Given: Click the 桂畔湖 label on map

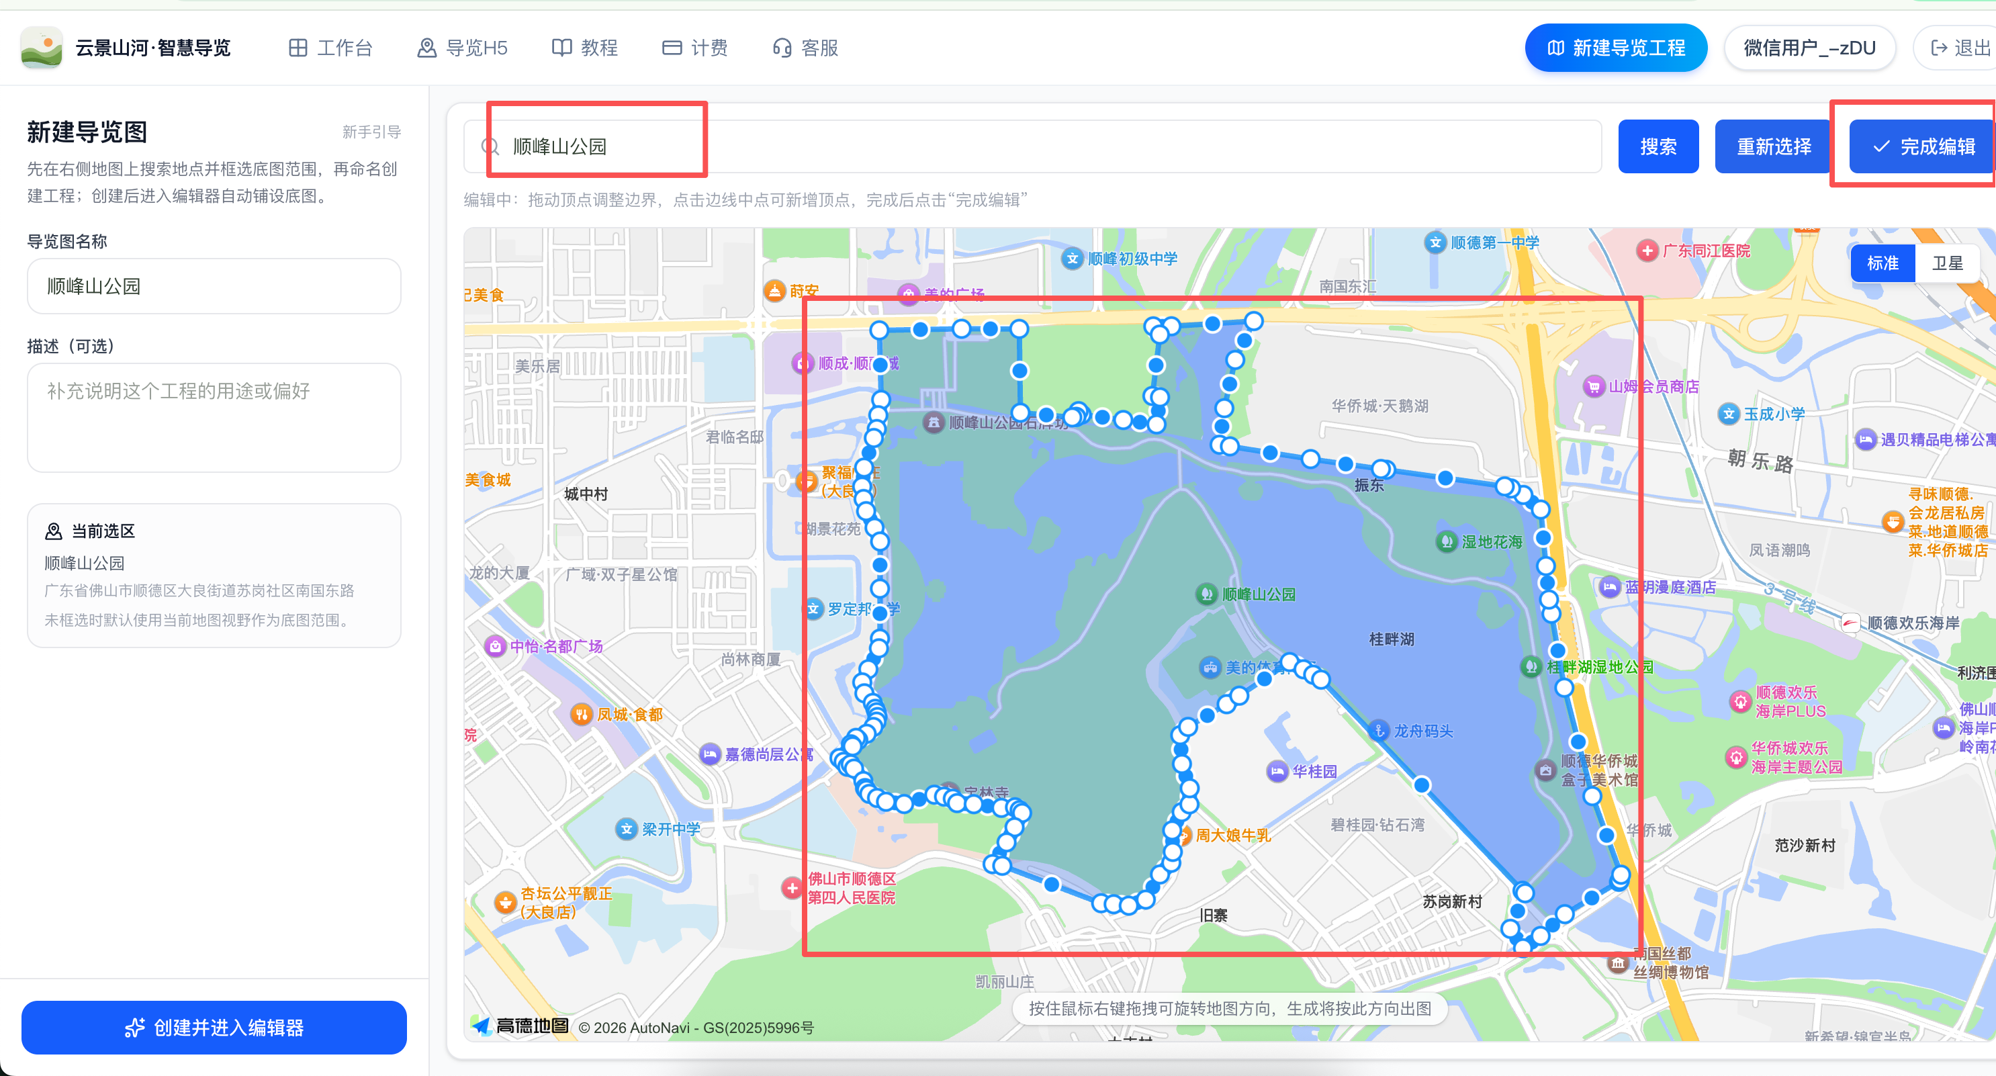Looking at the screenshot, I should [x=1391, y=639].
